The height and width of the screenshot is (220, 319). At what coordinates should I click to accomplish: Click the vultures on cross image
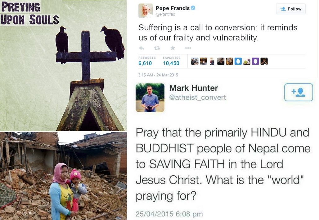tap(63, 66)
